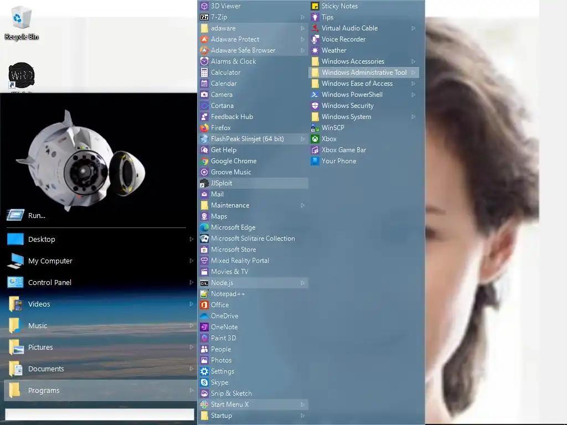This screenshot has height=425, width=567.
Task: Launch Paint 3D icon
Action: (x=204, y=338)
